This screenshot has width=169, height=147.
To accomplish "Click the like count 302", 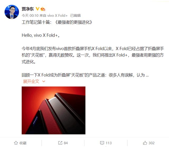I will pos(152,143).
